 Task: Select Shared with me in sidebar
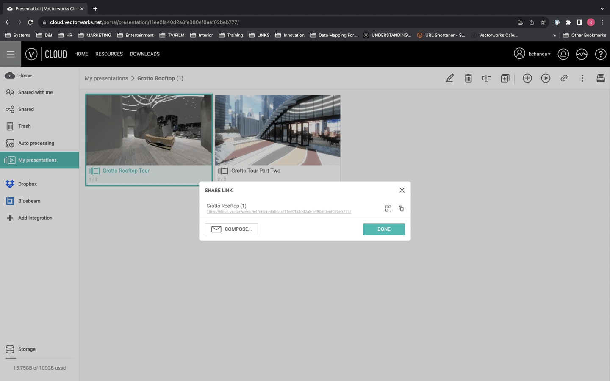tap(35, 92)
